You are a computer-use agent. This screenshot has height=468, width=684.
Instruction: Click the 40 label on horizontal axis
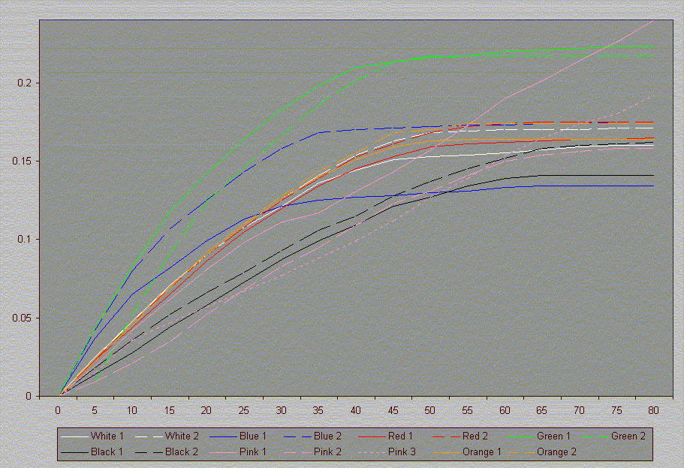[356, 410]
